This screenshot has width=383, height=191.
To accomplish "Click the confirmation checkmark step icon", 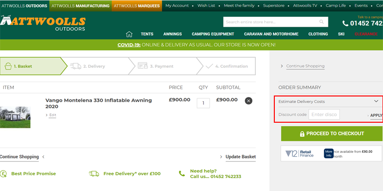I will [x=209, y=66].
